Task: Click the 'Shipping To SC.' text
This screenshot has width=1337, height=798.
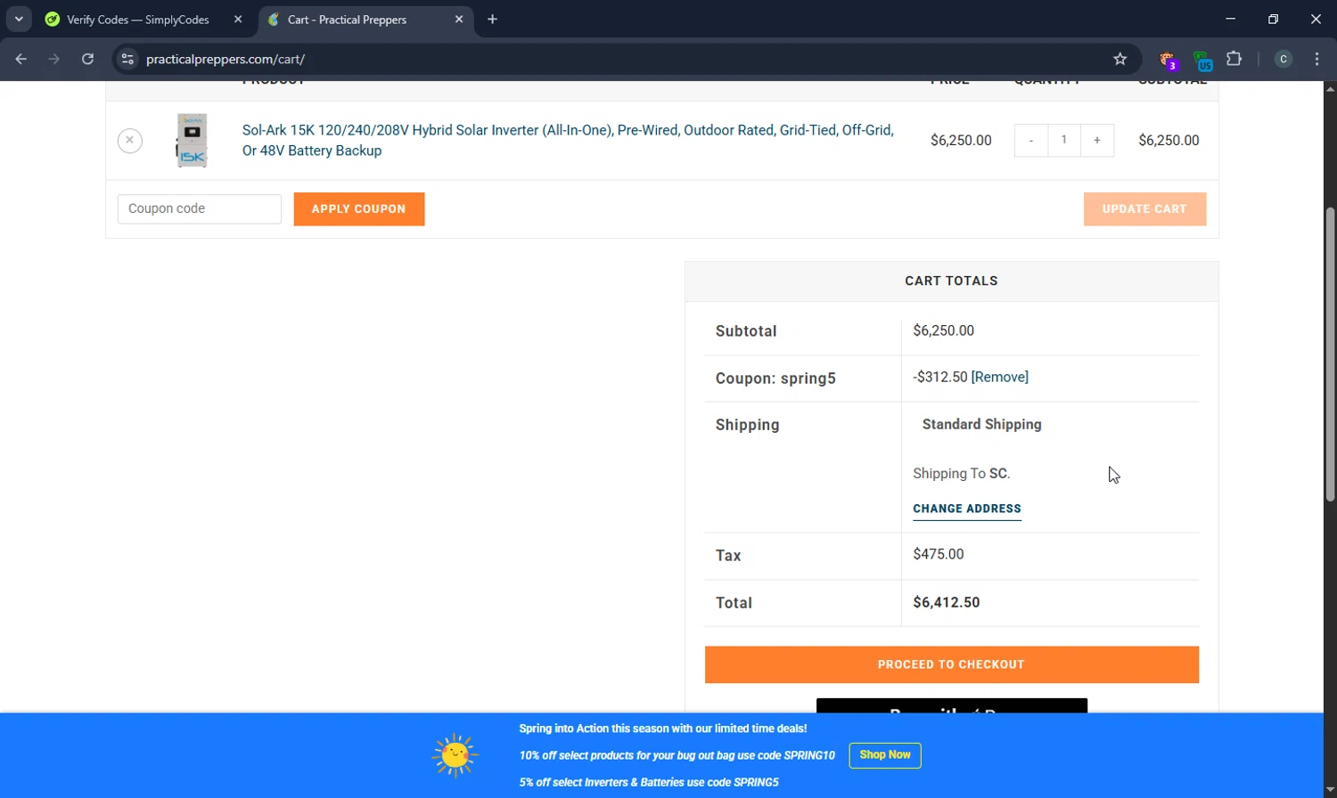Action: point(962,474)
